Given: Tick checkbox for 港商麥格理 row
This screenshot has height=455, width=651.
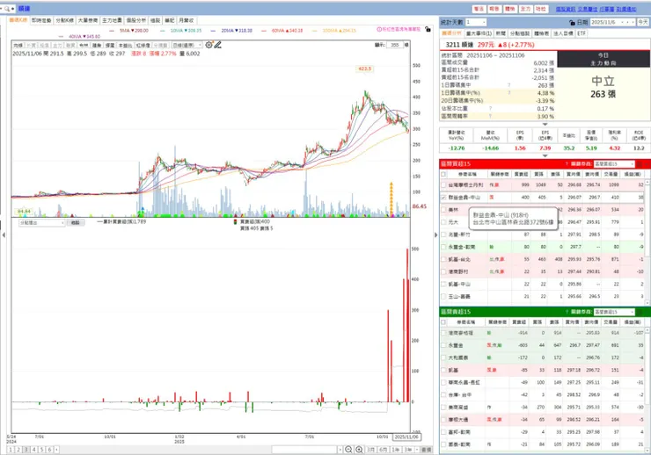Looking at the screenshot, I should coord(443,333).
